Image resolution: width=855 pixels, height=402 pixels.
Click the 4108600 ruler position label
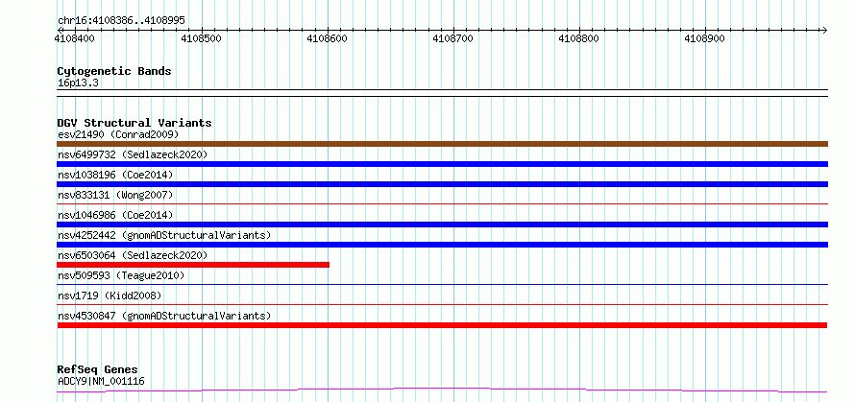[327, 38]
